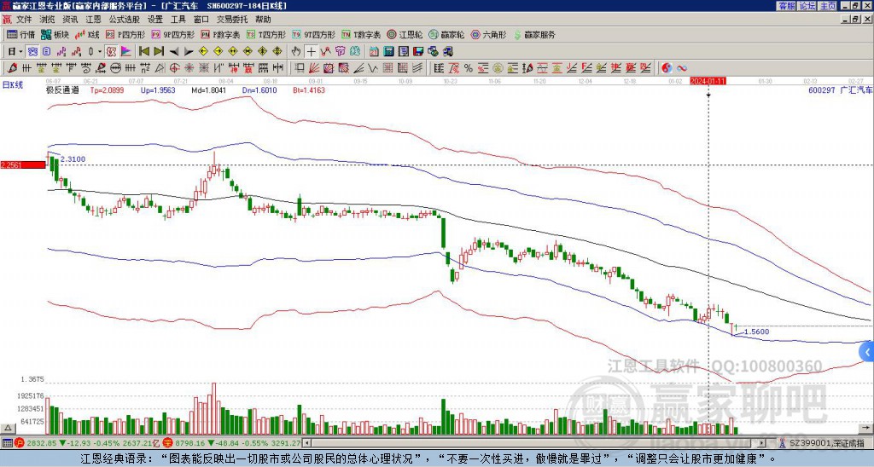Click the horizontal scrollbar right arrow

click(x=761, y=443)
